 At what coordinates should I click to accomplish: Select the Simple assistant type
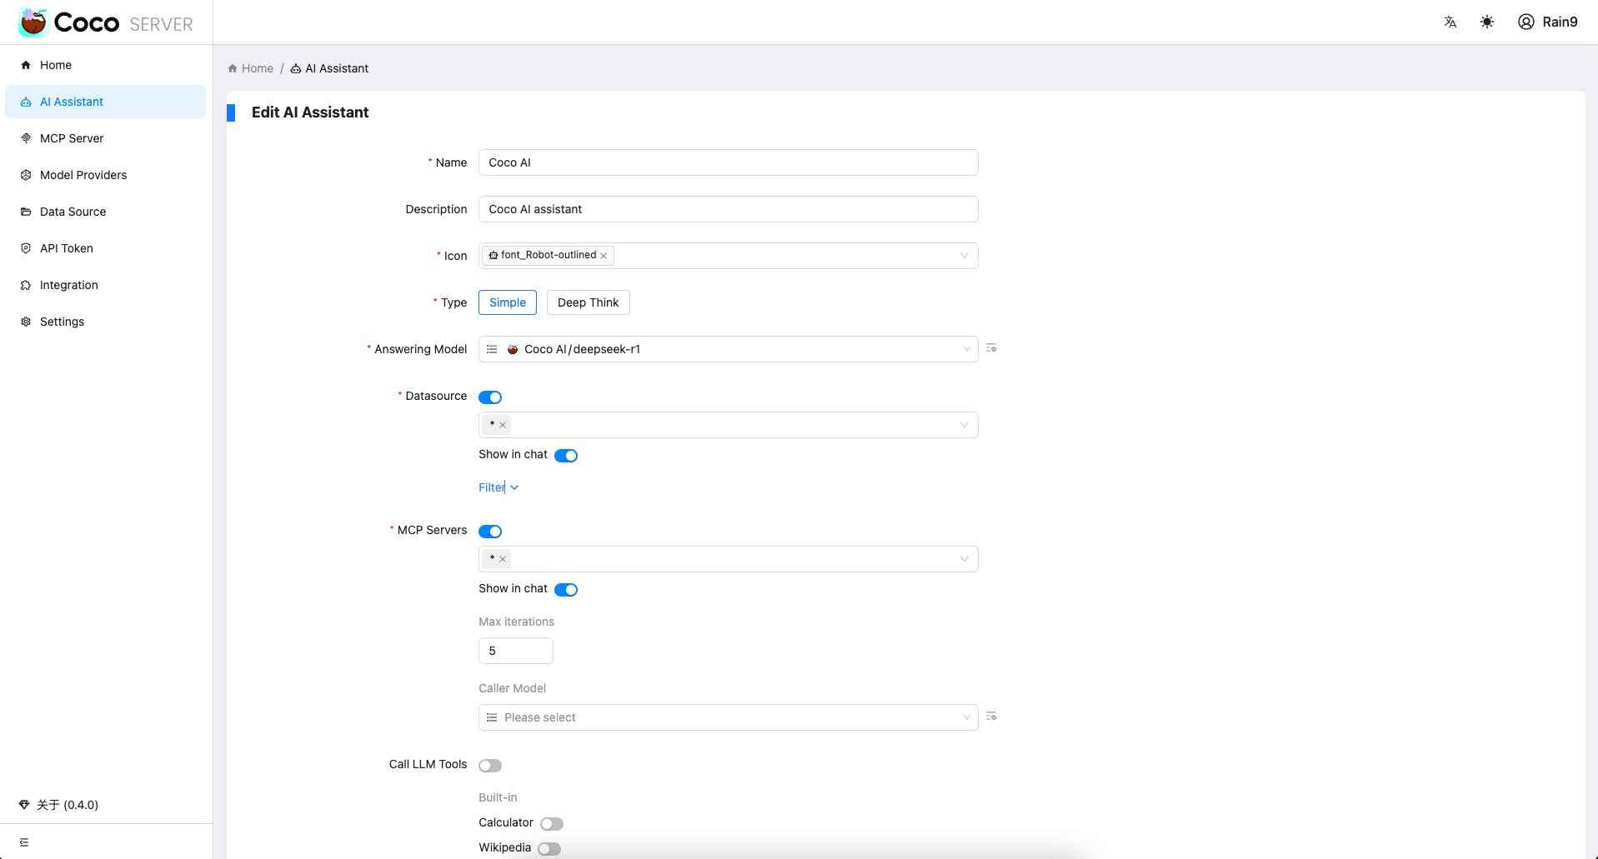(508, 302)
